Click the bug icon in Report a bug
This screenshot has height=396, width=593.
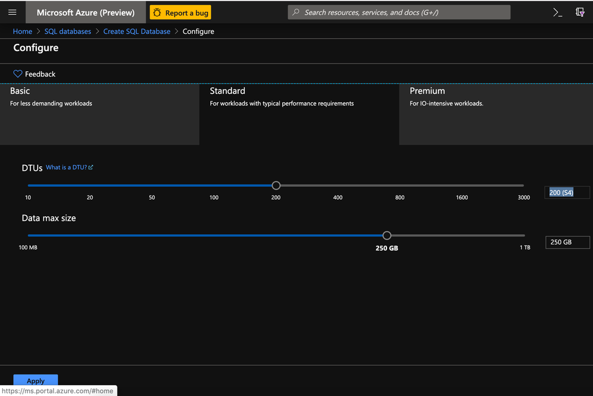[157, 12]
